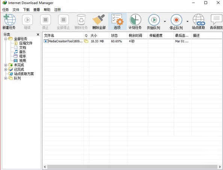Screen dimensions: 223x170
Task: Select the 压缩文件 category
Action: (26, 43)
